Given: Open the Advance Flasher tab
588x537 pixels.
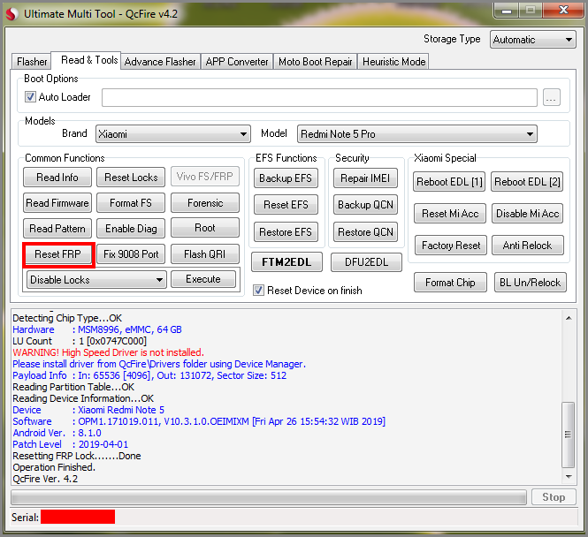Looking at the screenshot, I should 160,62.
